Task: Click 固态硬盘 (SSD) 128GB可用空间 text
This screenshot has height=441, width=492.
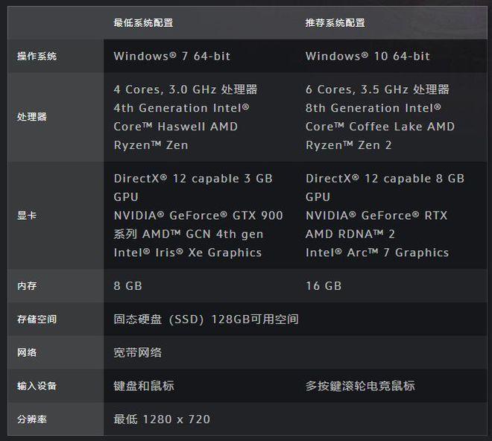Action: point(206,320)
